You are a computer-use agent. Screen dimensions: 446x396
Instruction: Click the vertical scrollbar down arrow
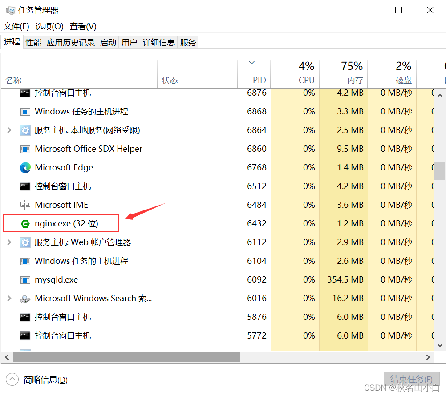point(440,345)
